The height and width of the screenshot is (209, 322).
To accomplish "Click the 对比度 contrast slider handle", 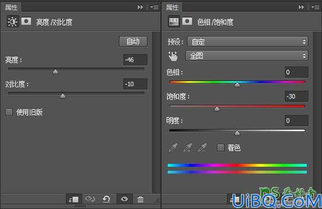I will [x=62, y=96].
